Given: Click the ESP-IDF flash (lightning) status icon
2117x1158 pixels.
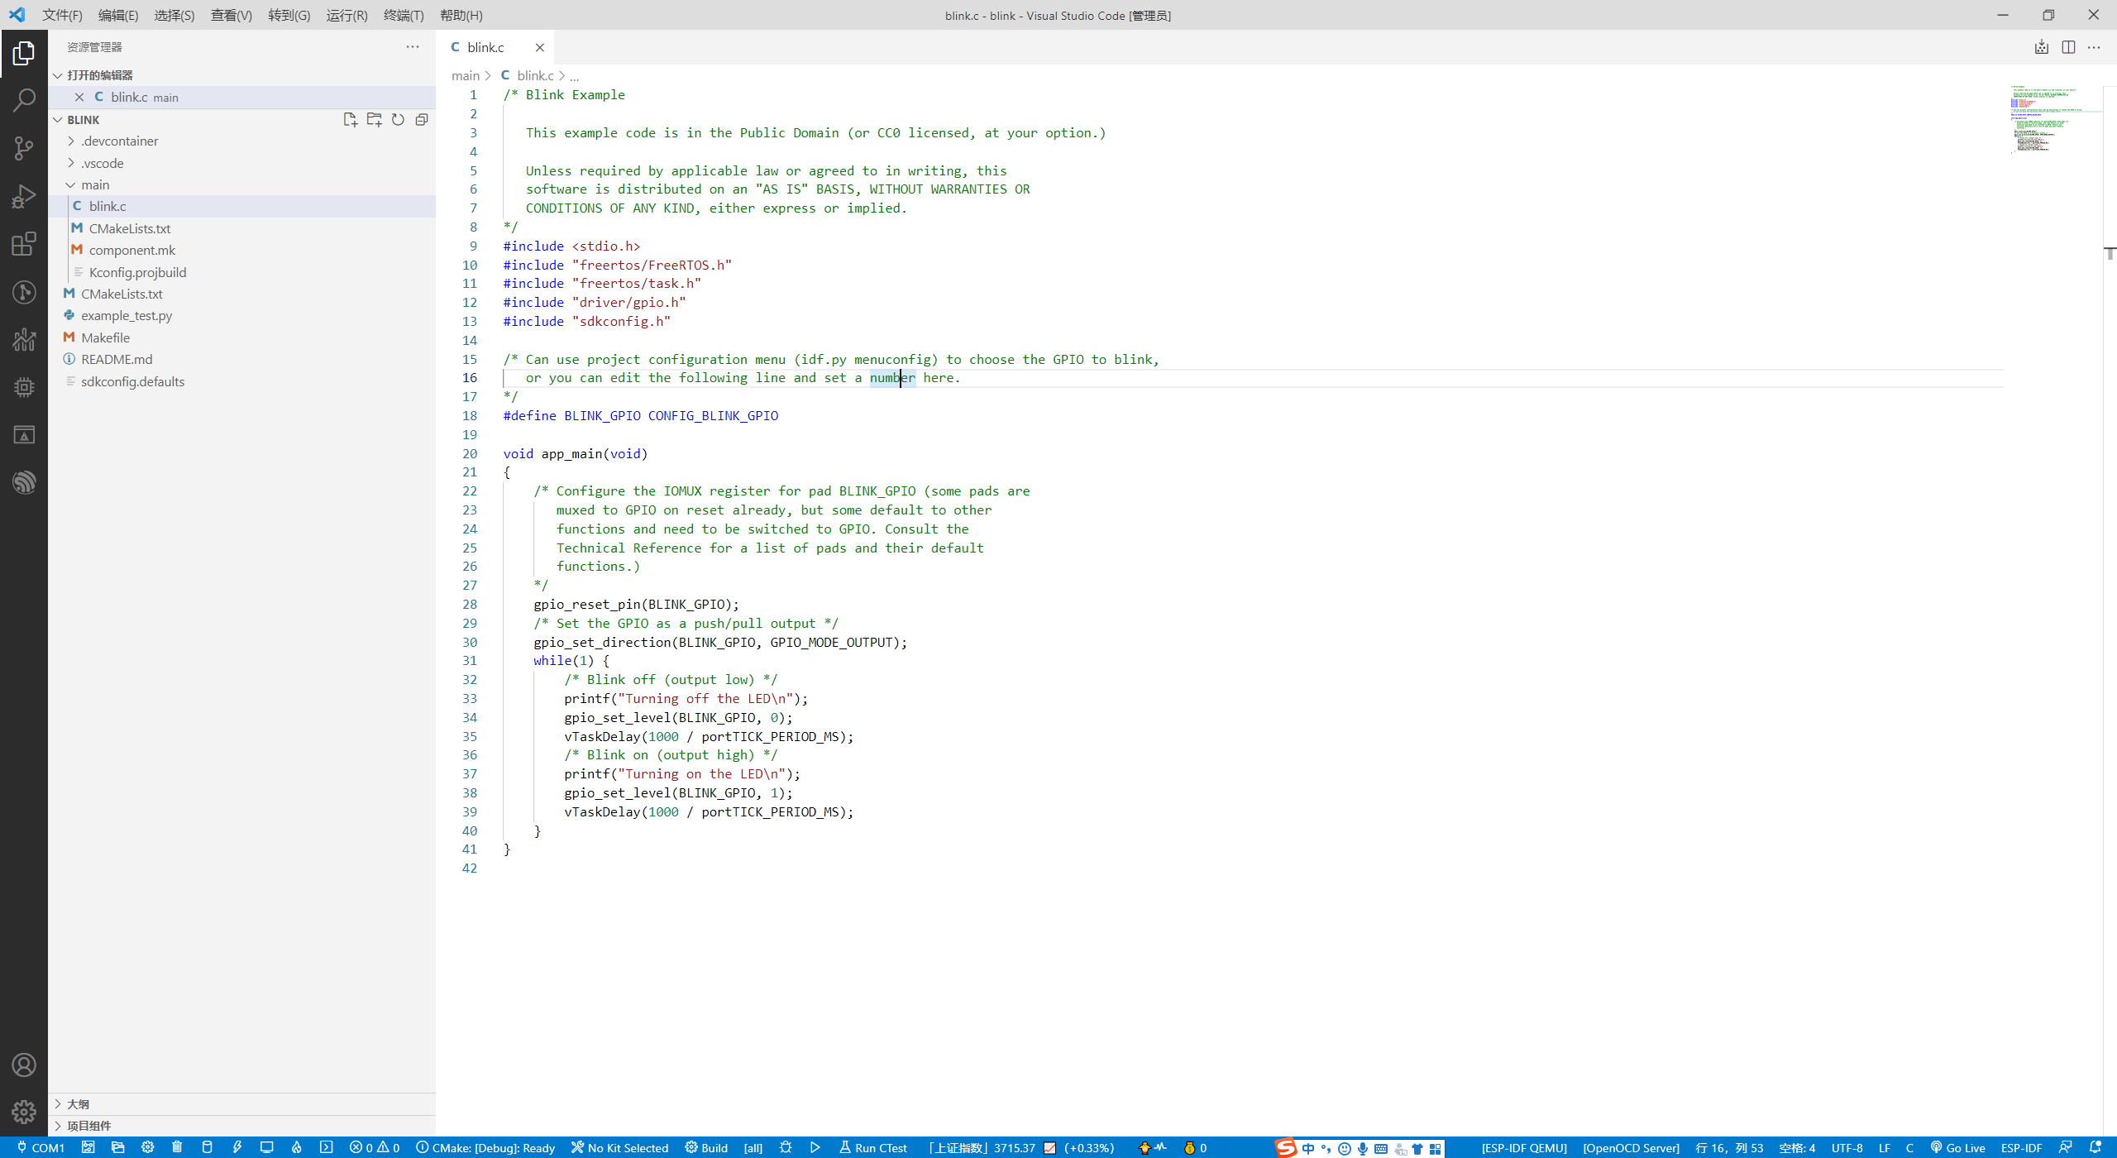Looking at the screenshot, I should (237, 1147).
